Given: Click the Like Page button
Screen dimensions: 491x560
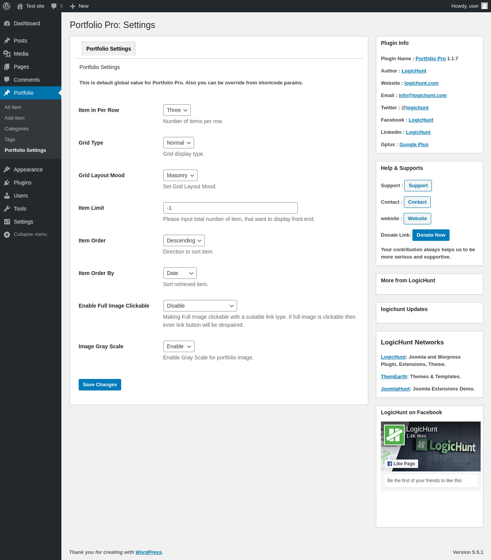Looking at the screenshot, I should (x=401, y=464).
